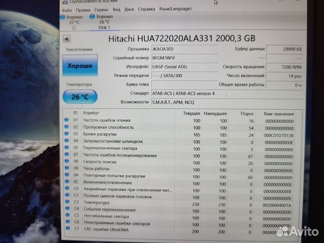Viewport: 324px width, 243px height.
Task: Select the Время раскрутки row
Action: click(180, 135)
